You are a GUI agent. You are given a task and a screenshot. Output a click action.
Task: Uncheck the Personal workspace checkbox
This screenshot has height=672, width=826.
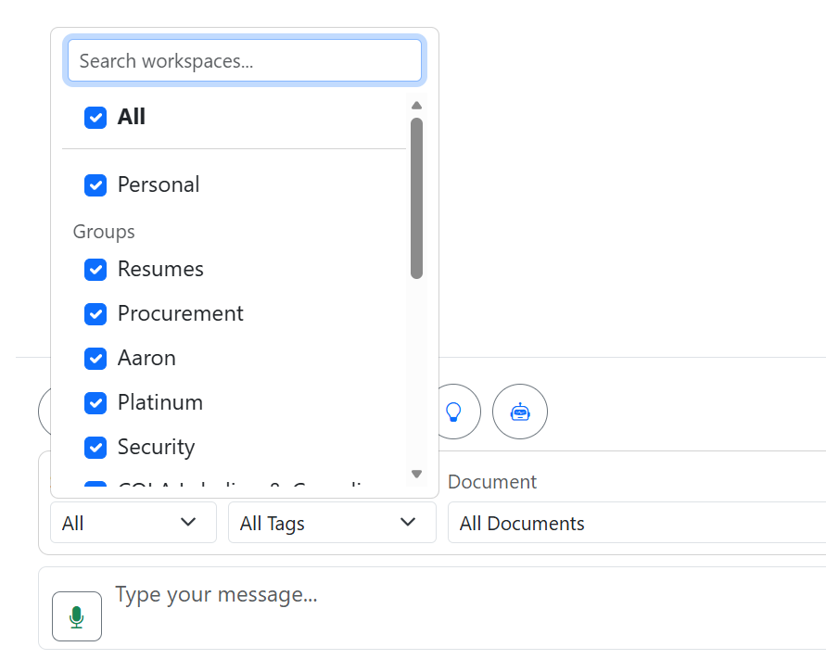[95, 185]
